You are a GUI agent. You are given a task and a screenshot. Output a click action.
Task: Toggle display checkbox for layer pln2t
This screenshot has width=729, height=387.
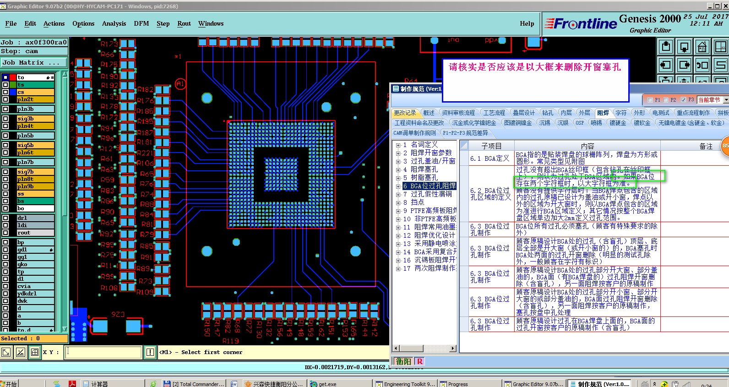coord(5,99)
